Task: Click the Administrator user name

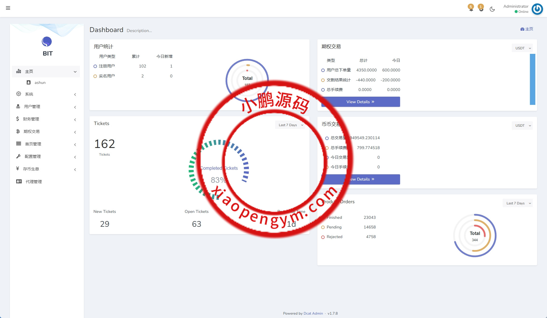Action: [x=516, y=6]
